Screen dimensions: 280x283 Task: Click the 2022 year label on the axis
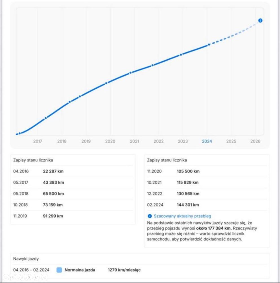pos(159,141)
